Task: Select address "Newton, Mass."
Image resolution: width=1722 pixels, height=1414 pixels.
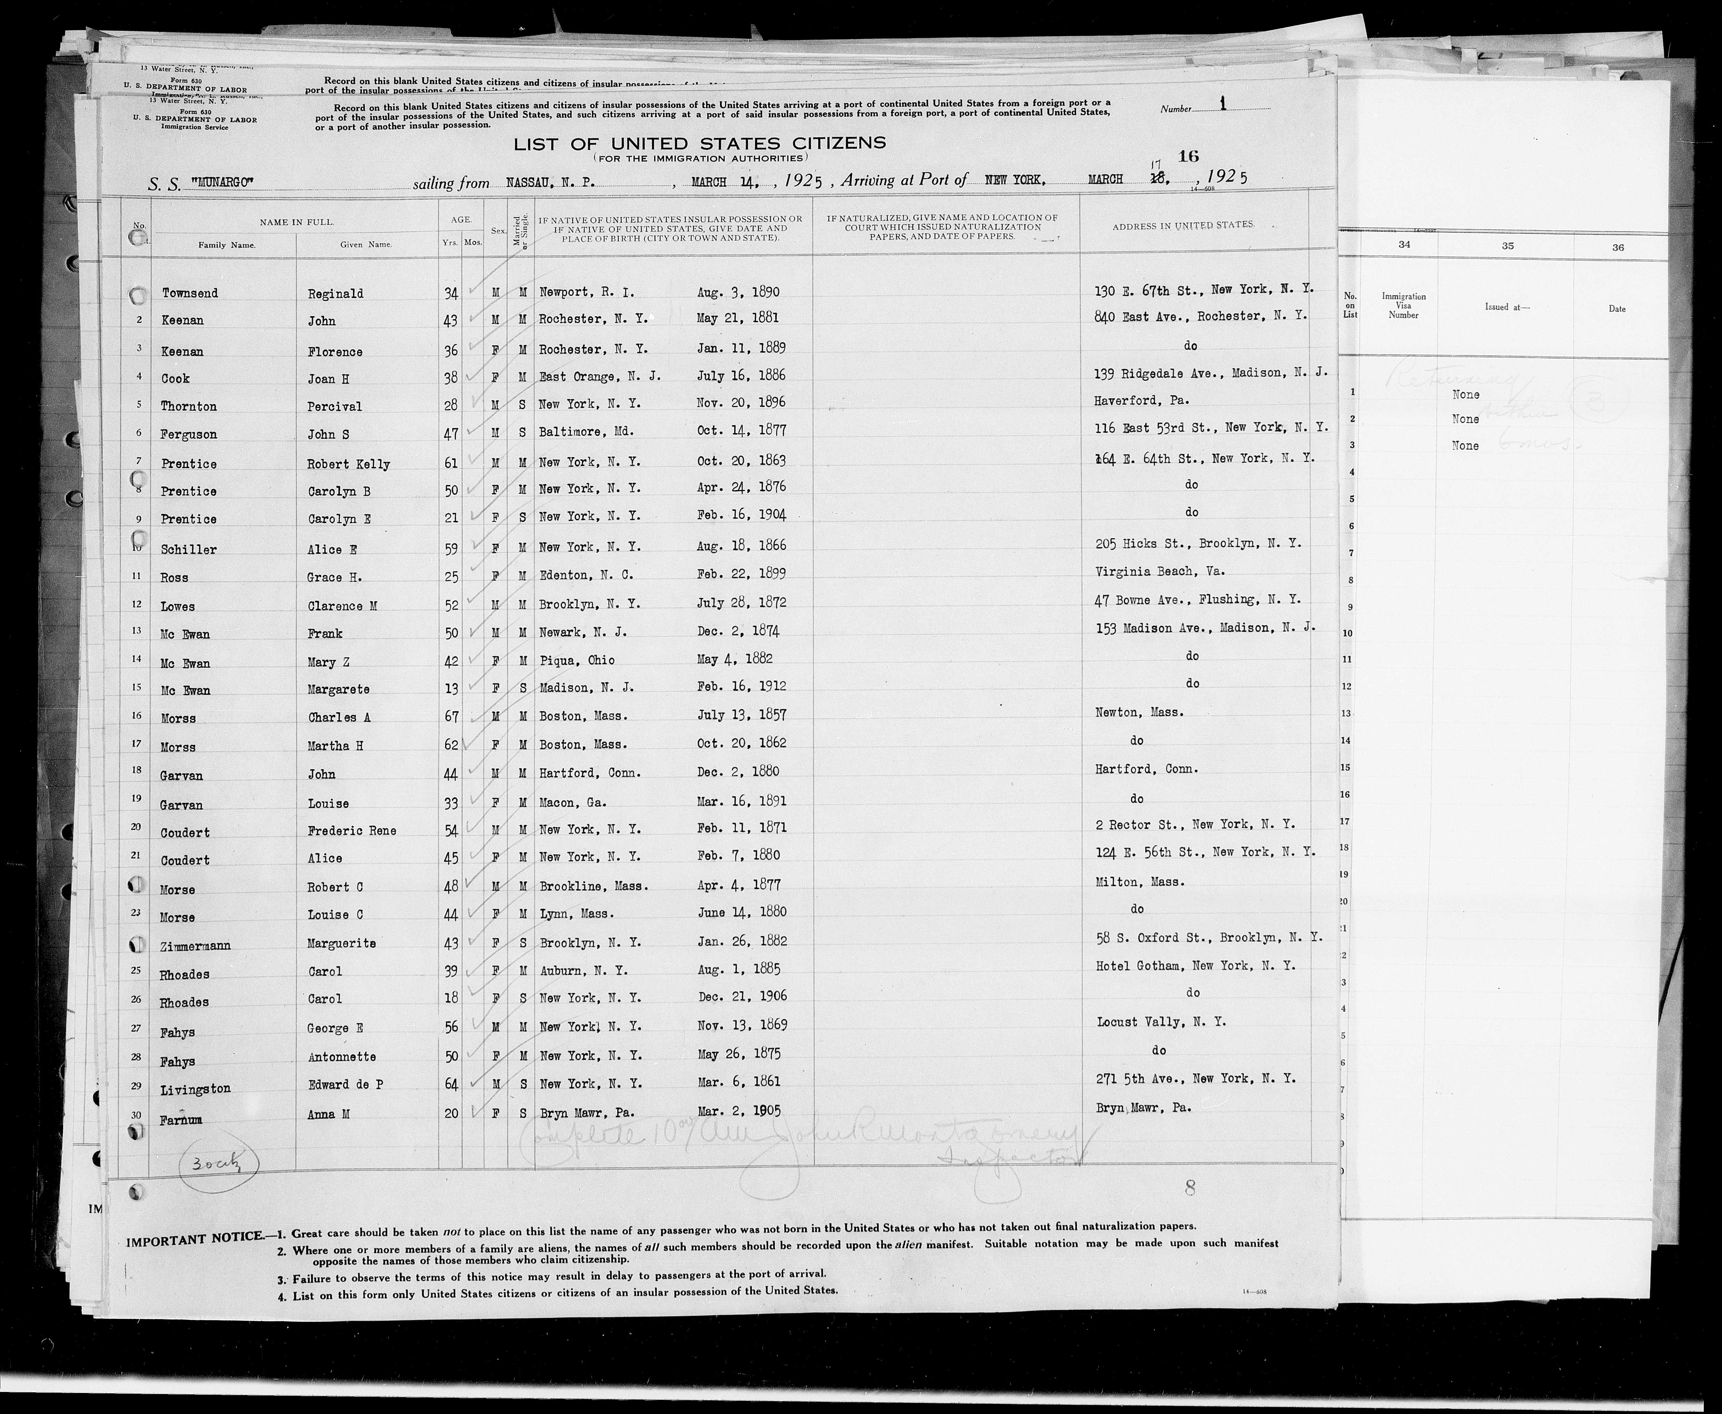Action: [1139, 713]
